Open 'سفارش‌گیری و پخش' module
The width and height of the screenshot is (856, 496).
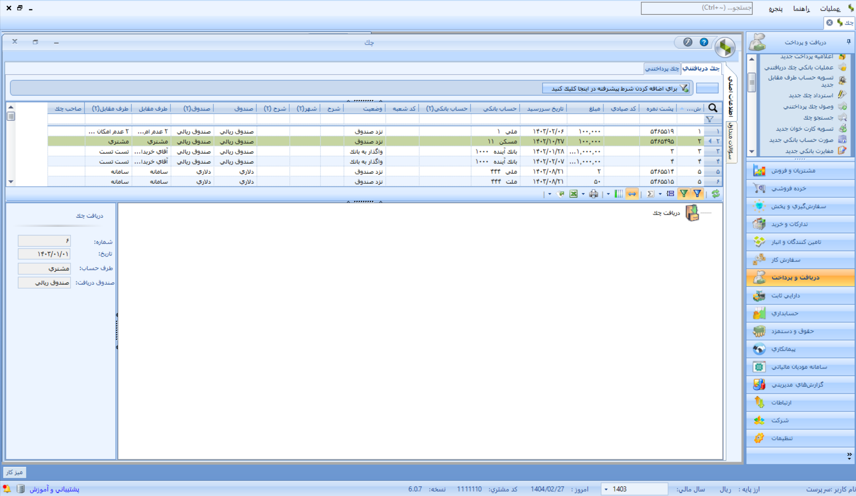coord(800,206)
